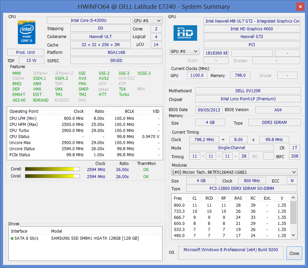Click the Core0 clock value 2594 MHz
The image size is (308, 268).
(96, 169)
